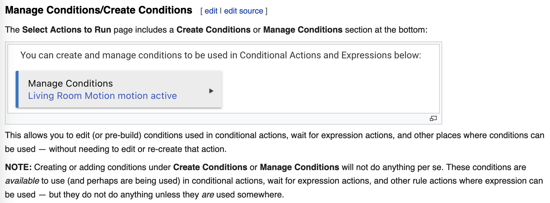Open the edit link beside the heading
The height and width of the screenshot is (203, 550).
pos(211,11)
